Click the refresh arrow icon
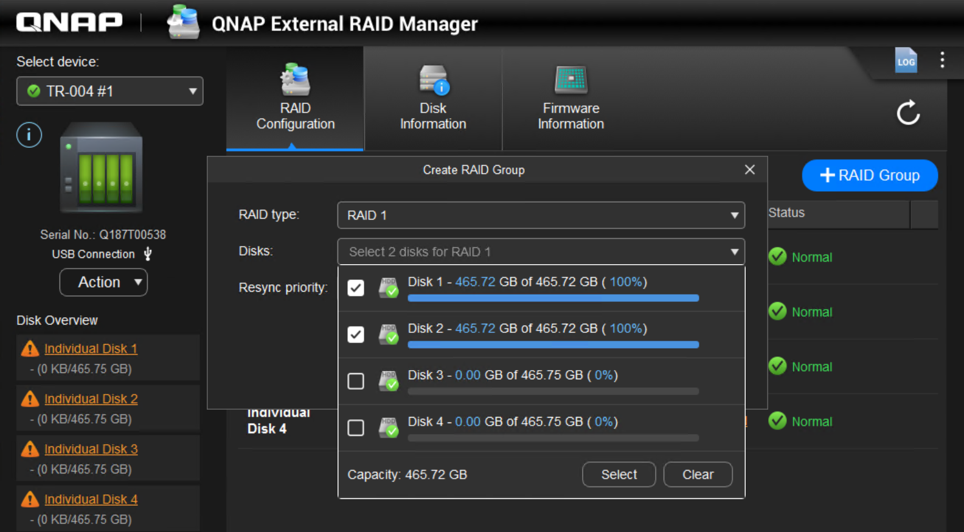Screen dimensions: 964x532 click(x=908, y=113)
